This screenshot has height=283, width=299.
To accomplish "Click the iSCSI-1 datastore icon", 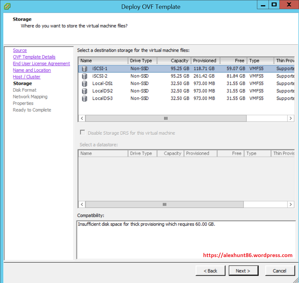I will (85, 69).
